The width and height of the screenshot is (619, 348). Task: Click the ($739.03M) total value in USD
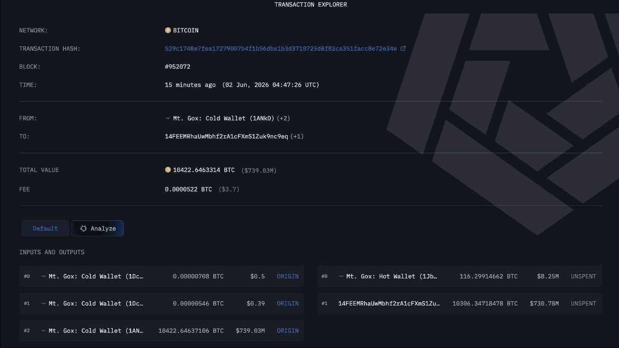point(259,171)
